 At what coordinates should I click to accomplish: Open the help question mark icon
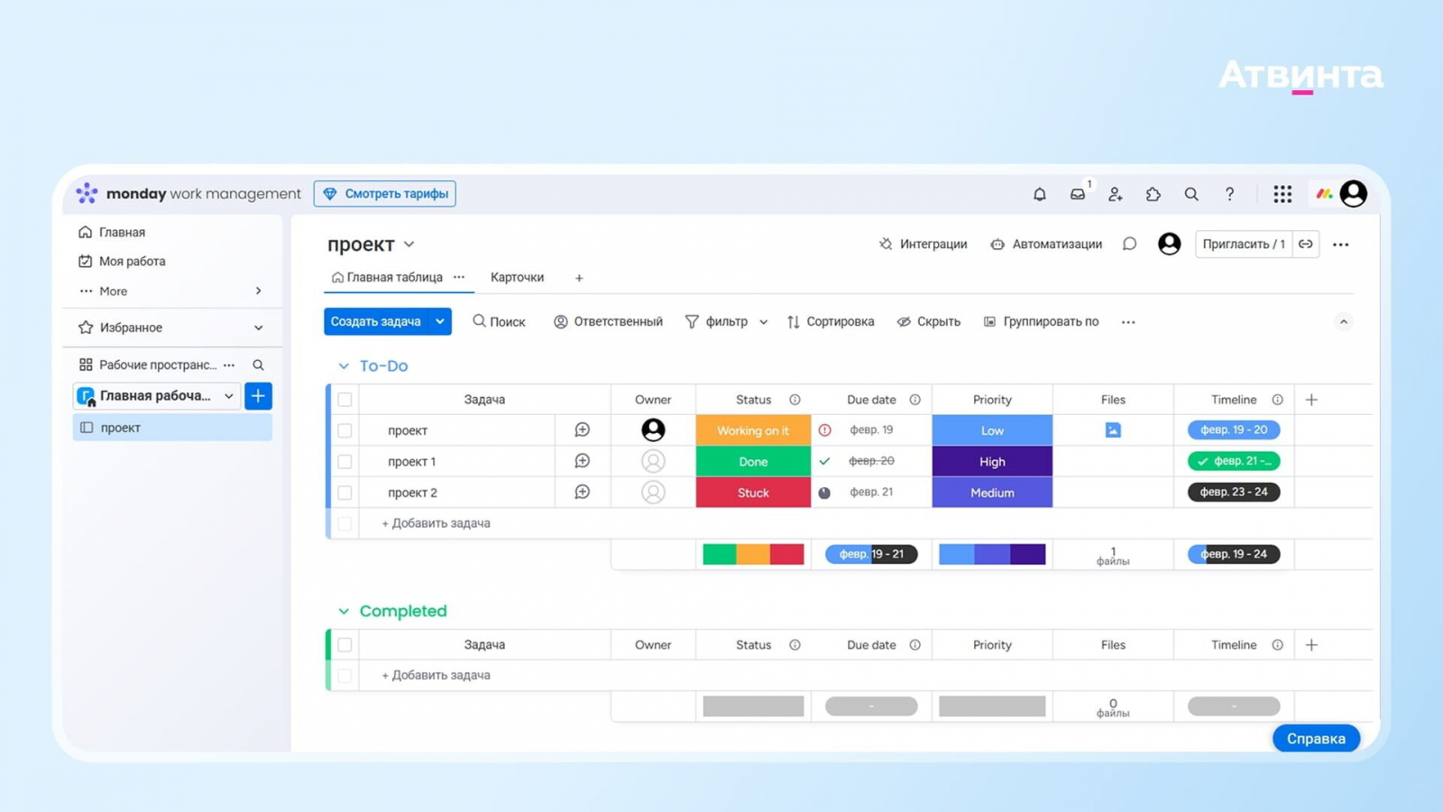pyautogui.click(x=1229, y=194)
